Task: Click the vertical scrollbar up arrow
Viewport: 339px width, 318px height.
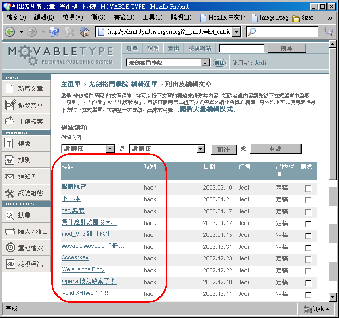Action: (x=332, y=44)
